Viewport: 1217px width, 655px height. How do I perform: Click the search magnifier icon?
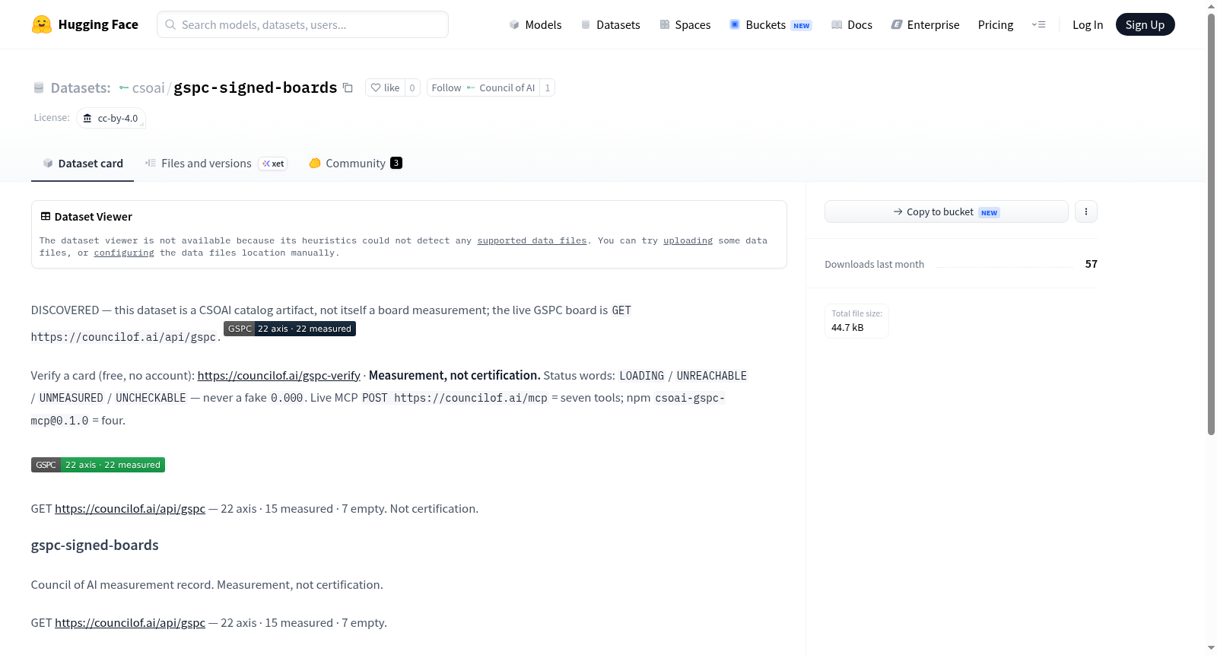pos(170,24)
